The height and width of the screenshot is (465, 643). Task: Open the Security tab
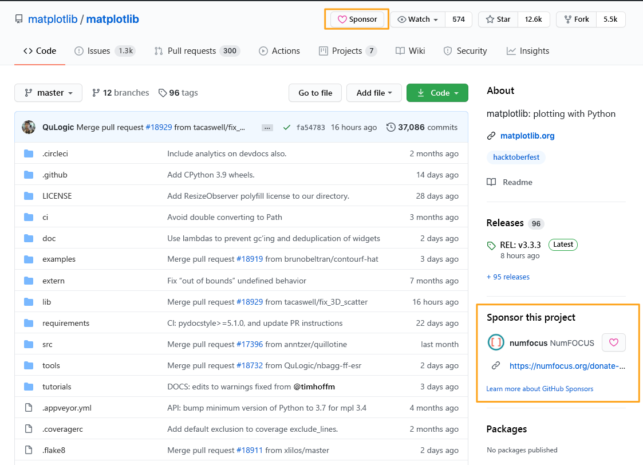(x=465, y=51)
